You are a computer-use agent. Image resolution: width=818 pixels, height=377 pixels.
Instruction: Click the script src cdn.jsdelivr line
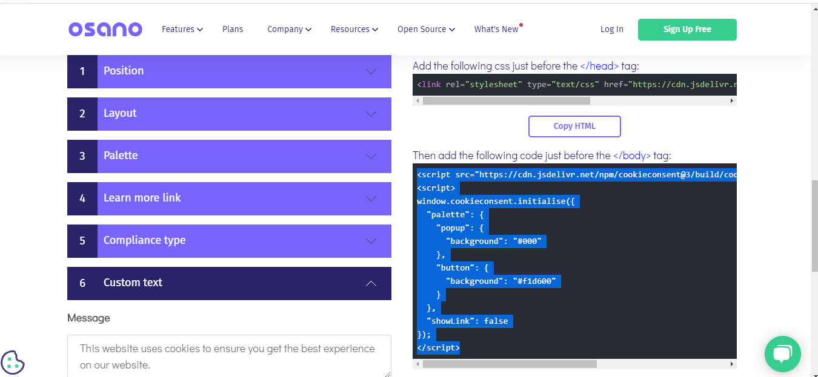tap(576, 174)
